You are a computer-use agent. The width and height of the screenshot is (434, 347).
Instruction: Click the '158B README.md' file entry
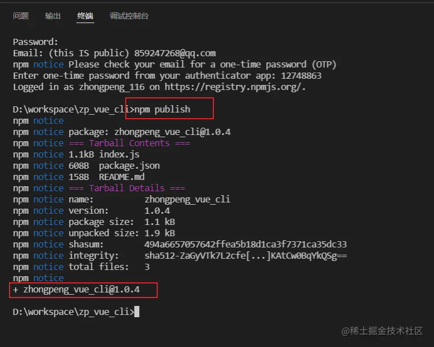[107, 177]
